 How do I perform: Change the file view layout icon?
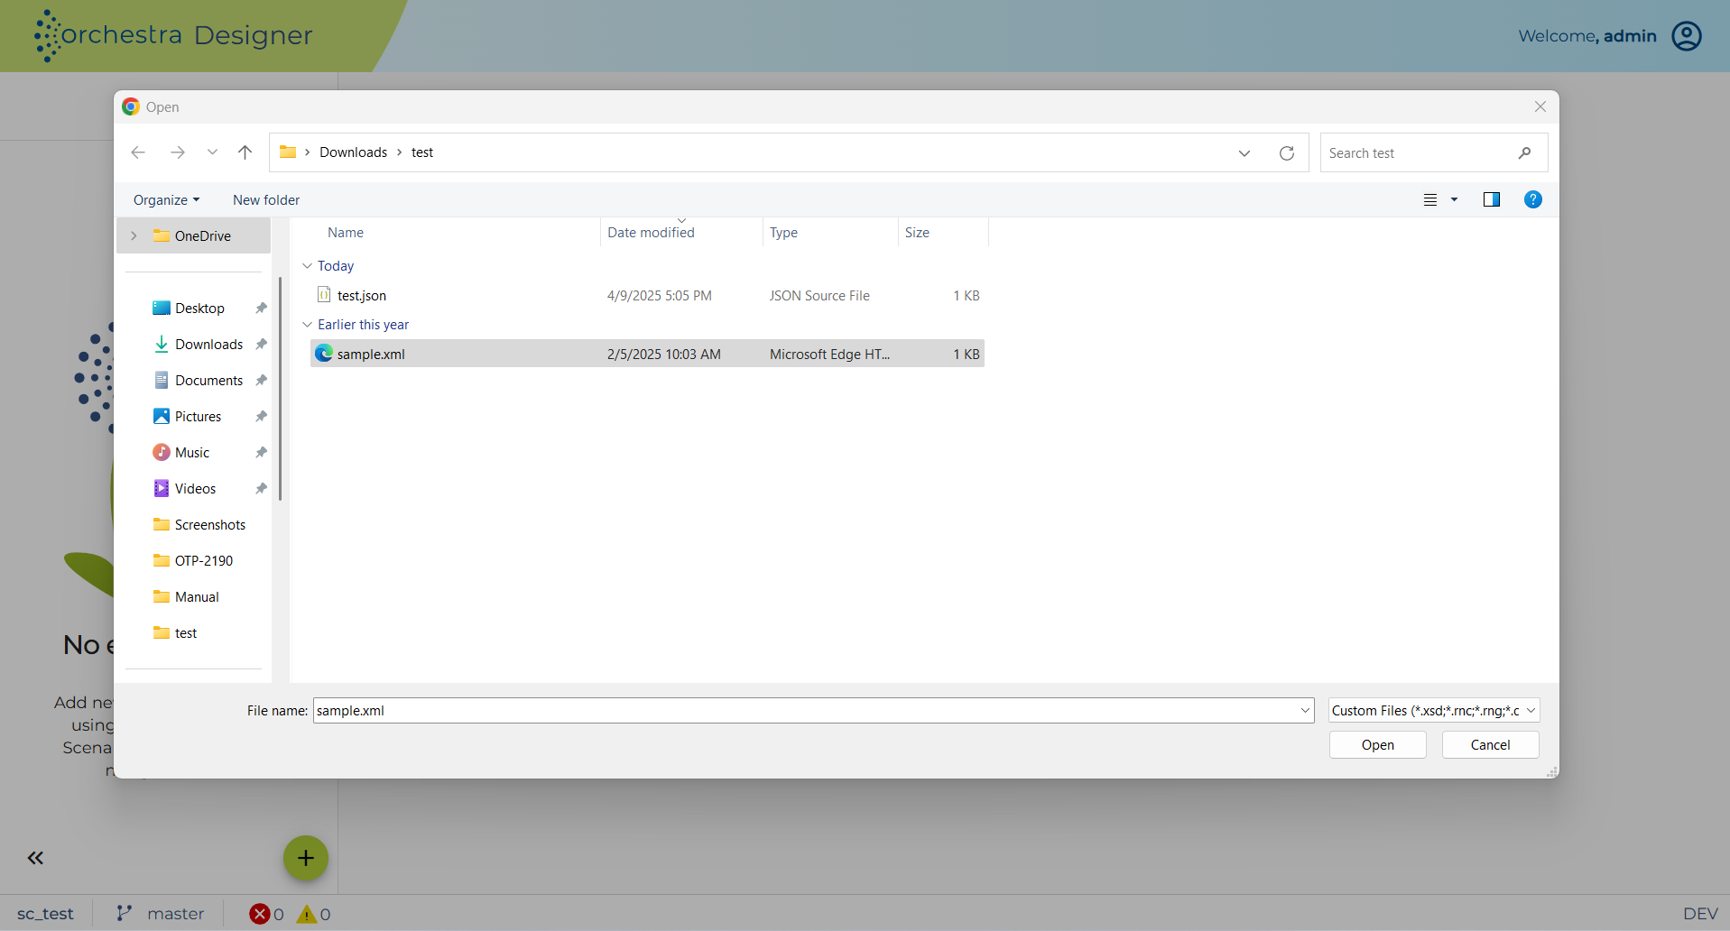click(x=1430, y=200)
